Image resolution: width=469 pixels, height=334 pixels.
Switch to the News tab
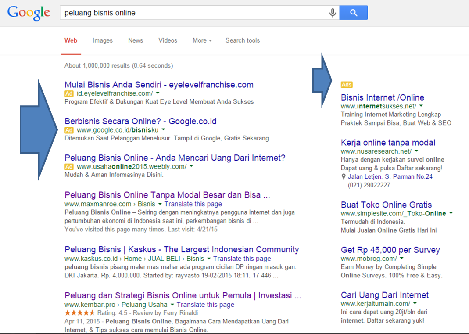tap(136, 40)
